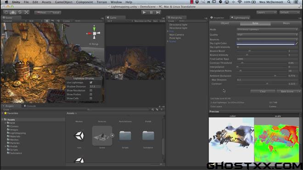Open the Project Create dropdown
Image resolution: width=303 pixels, height=170 pixels.
(7, 110)
